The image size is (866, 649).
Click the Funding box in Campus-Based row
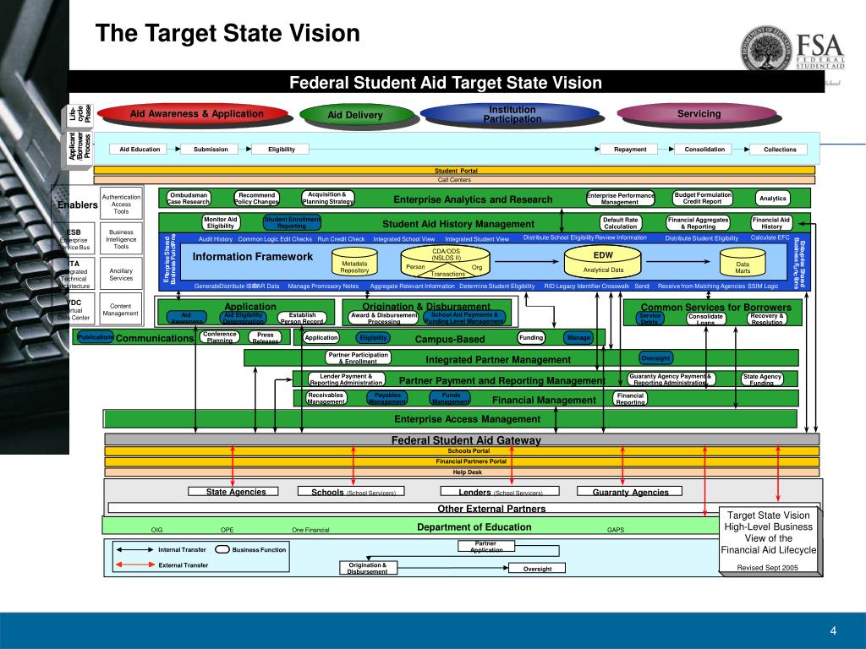coord(531,337)
